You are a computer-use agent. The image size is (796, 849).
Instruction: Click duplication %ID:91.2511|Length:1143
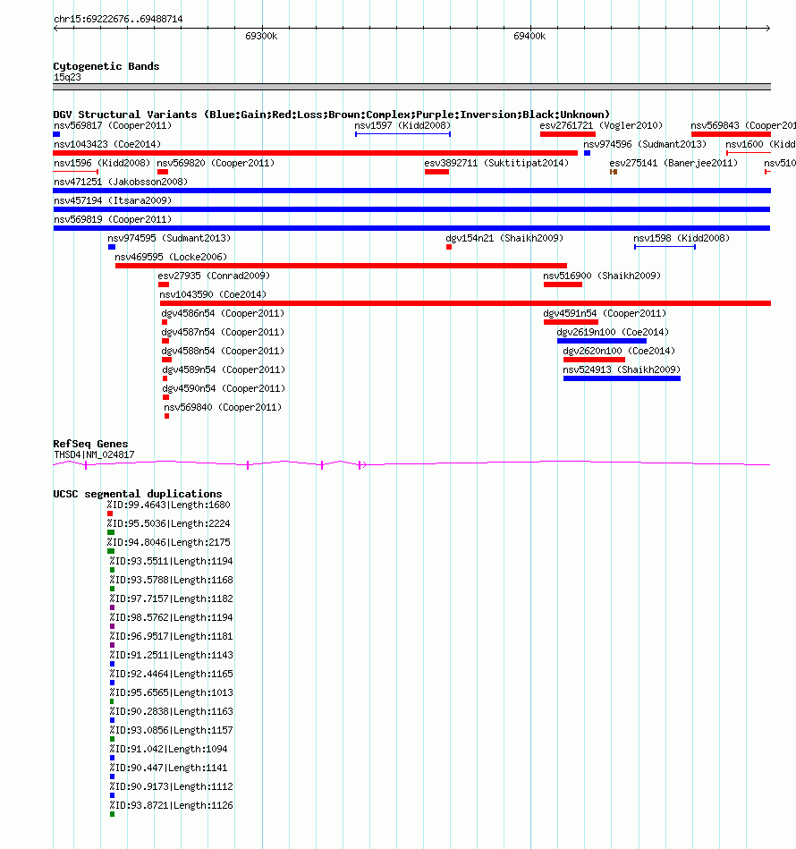click(171, 655)
